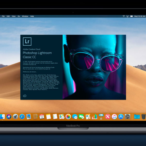146x146 pixels.
Task: Open the Photos app in dock
Action: coord(68,117)
